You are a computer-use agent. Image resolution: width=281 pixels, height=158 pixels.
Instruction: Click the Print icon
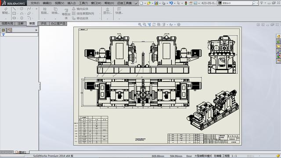pos(164,3)
